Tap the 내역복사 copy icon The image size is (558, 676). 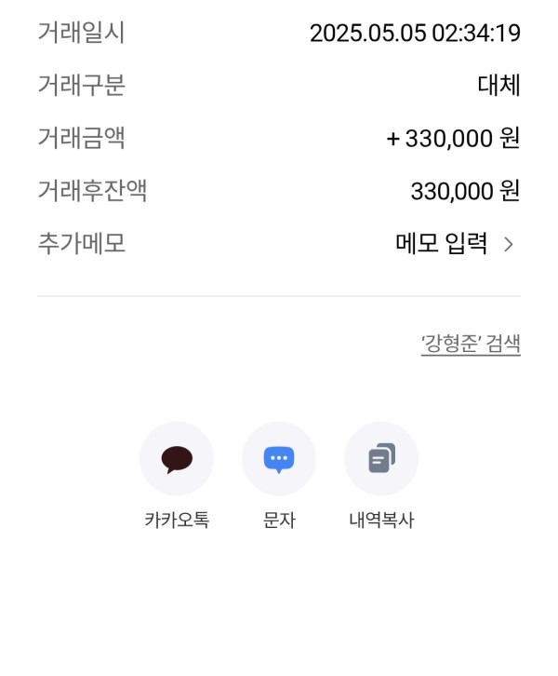tap(381, 458)
